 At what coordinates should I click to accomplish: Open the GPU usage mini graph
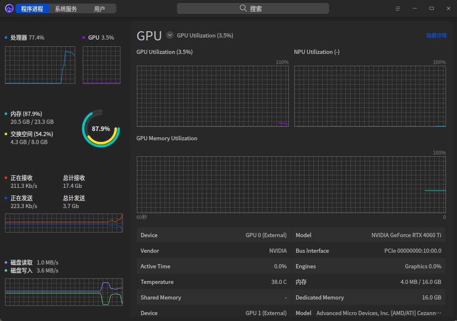click(x=101, y=65)
